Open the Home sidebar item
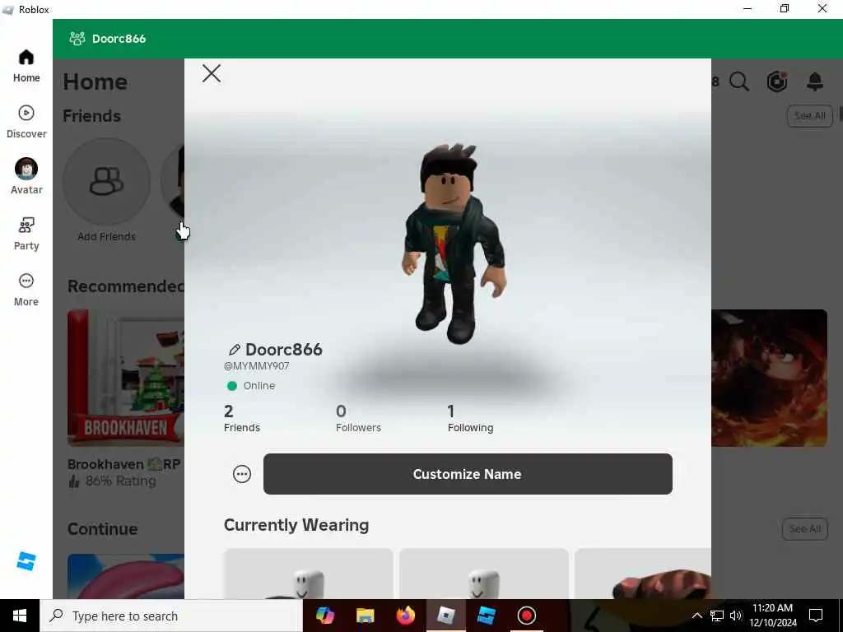Image resolution: width=843 pixels, height=632 pixels. [x=26, y=66]
